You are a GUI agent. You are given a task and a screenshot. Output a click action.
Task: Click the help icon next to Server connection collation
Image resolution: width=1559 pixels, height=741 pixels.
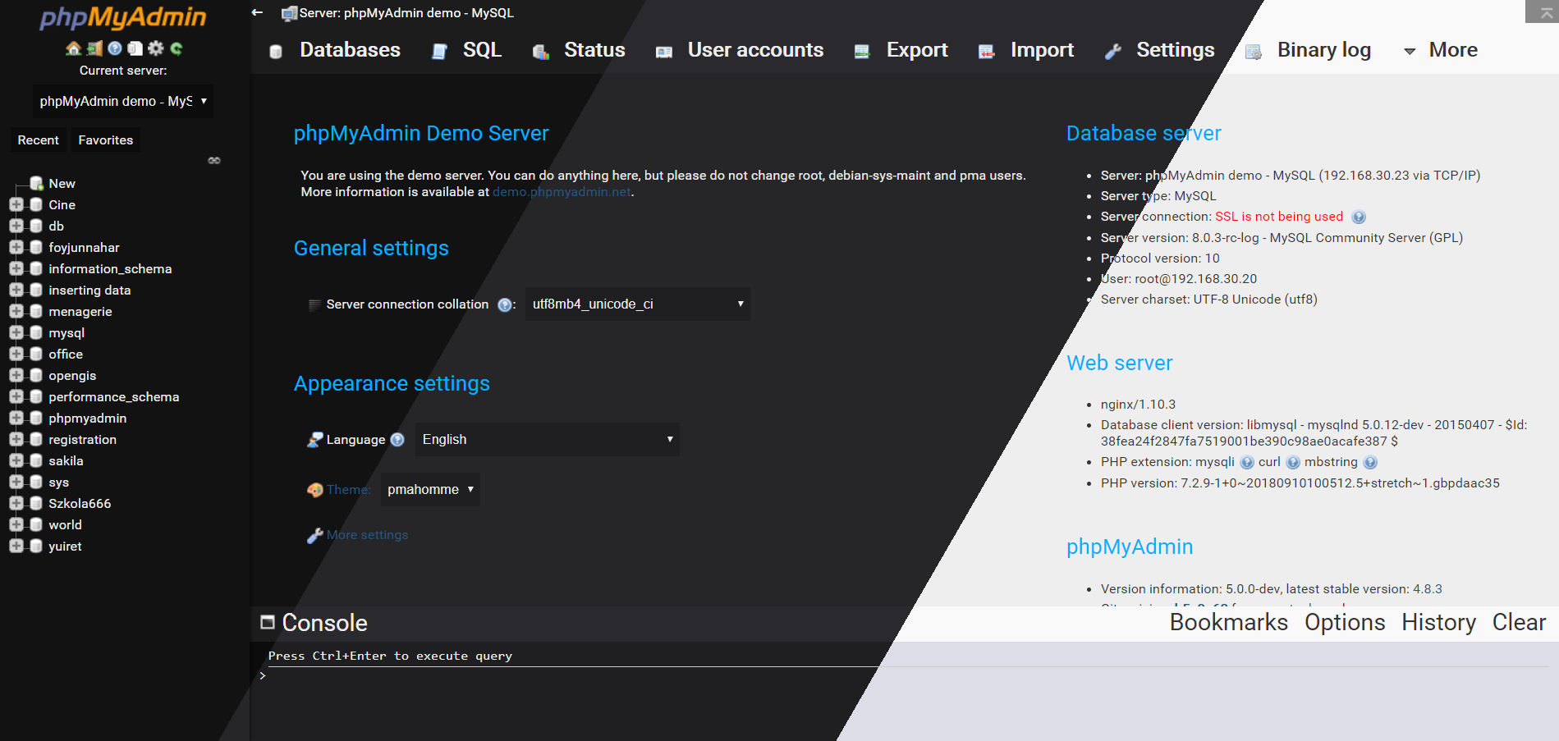point(504,304)
